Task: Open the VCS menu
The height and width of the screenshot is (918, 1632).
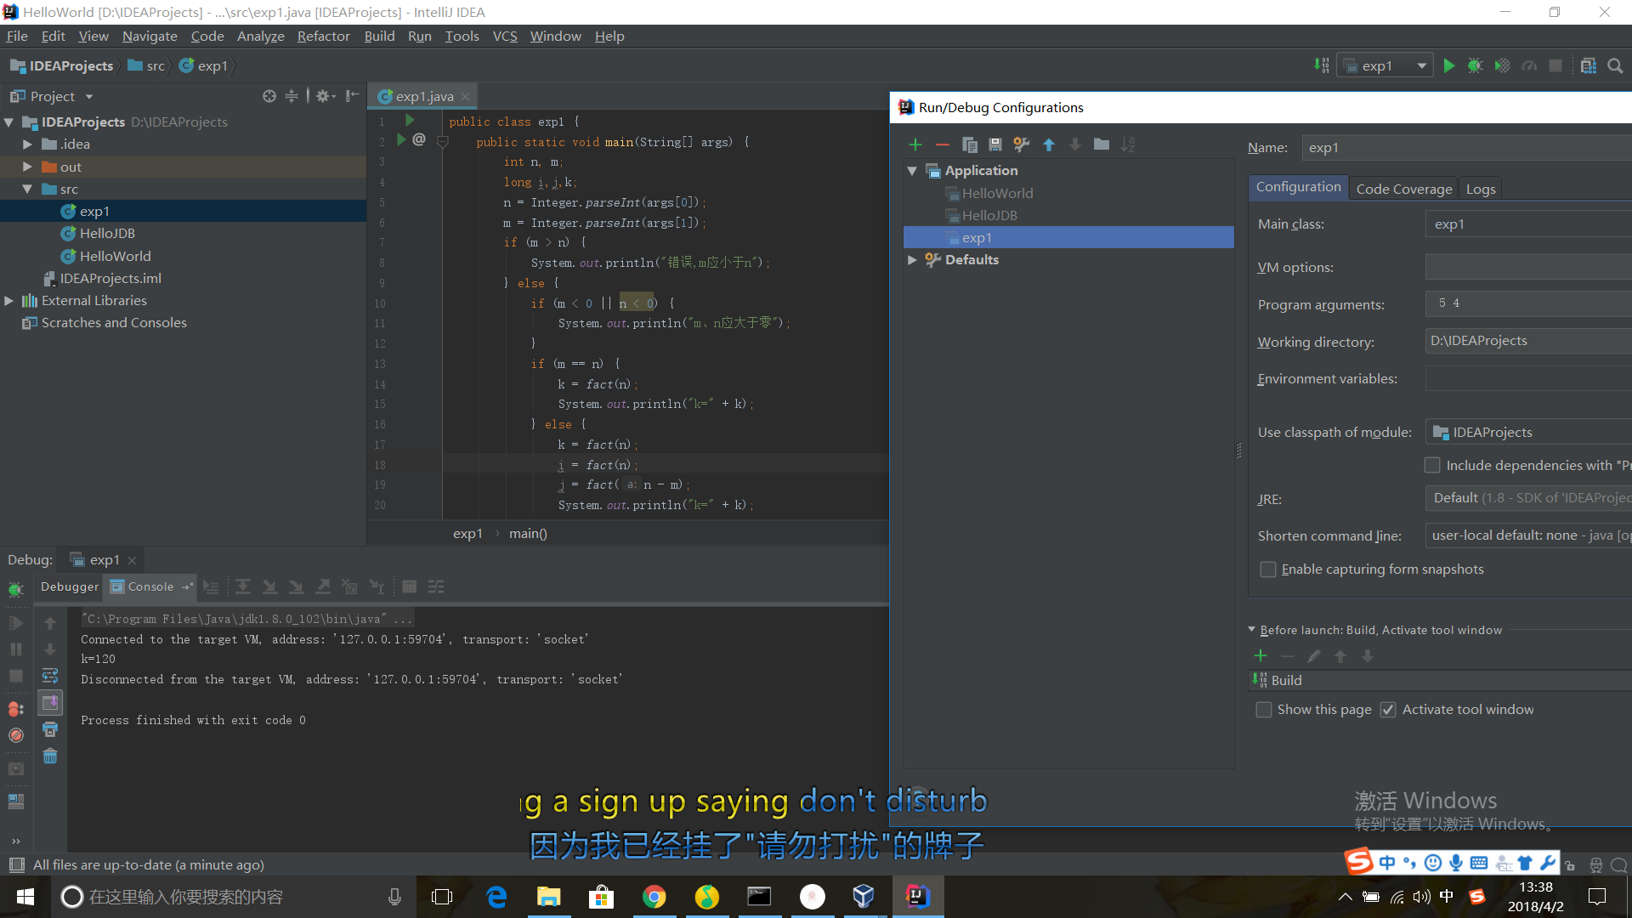Action: pyautogui.click(x=505, y=36)
